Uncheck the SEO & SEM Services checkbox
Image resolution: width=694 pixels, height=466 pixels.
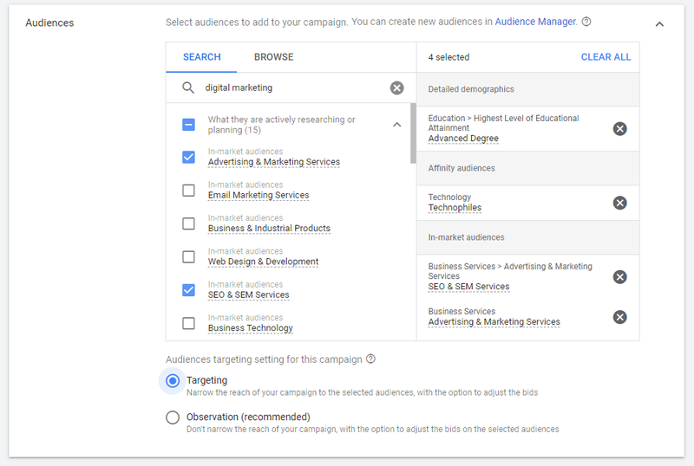[x=188, y=290]
